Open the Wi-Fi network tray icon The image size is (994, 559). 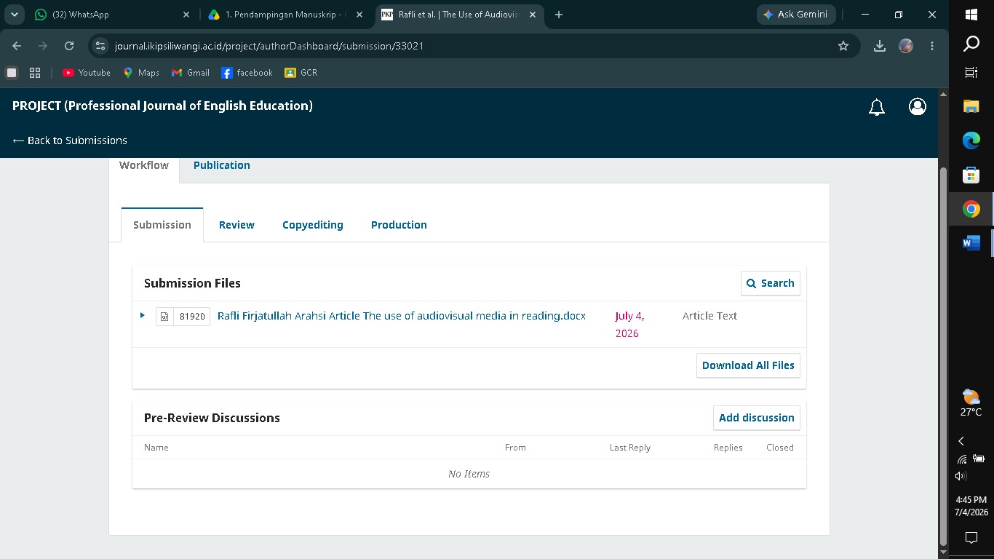coord(962,459)
